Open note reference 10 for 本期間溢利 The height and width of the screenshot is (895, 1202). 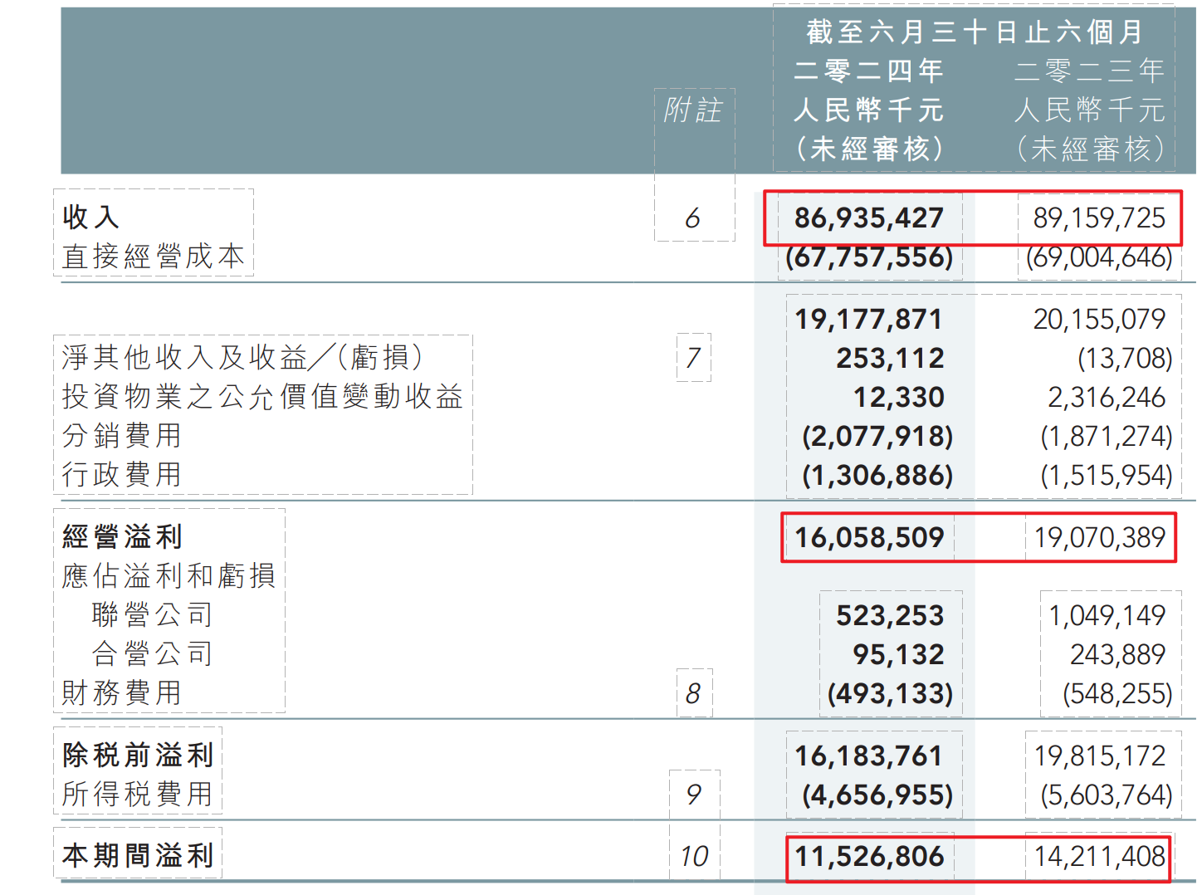point(694,857)
